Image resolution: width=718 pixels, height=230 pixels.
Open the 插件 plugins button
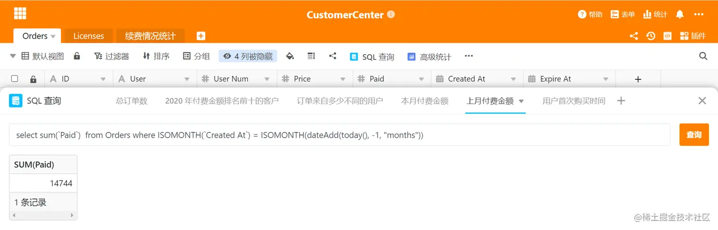click(x=693, y=36)
